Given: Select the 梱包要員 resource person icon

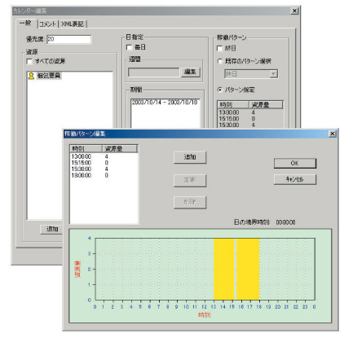Looking at the screenshot, I should click(31, 76).
